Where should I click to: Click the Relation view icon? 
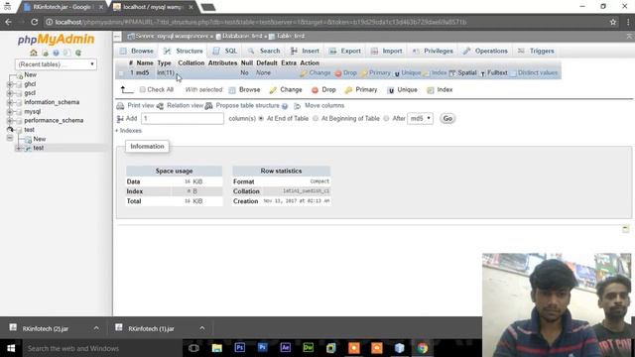click(x=161, y=106)
